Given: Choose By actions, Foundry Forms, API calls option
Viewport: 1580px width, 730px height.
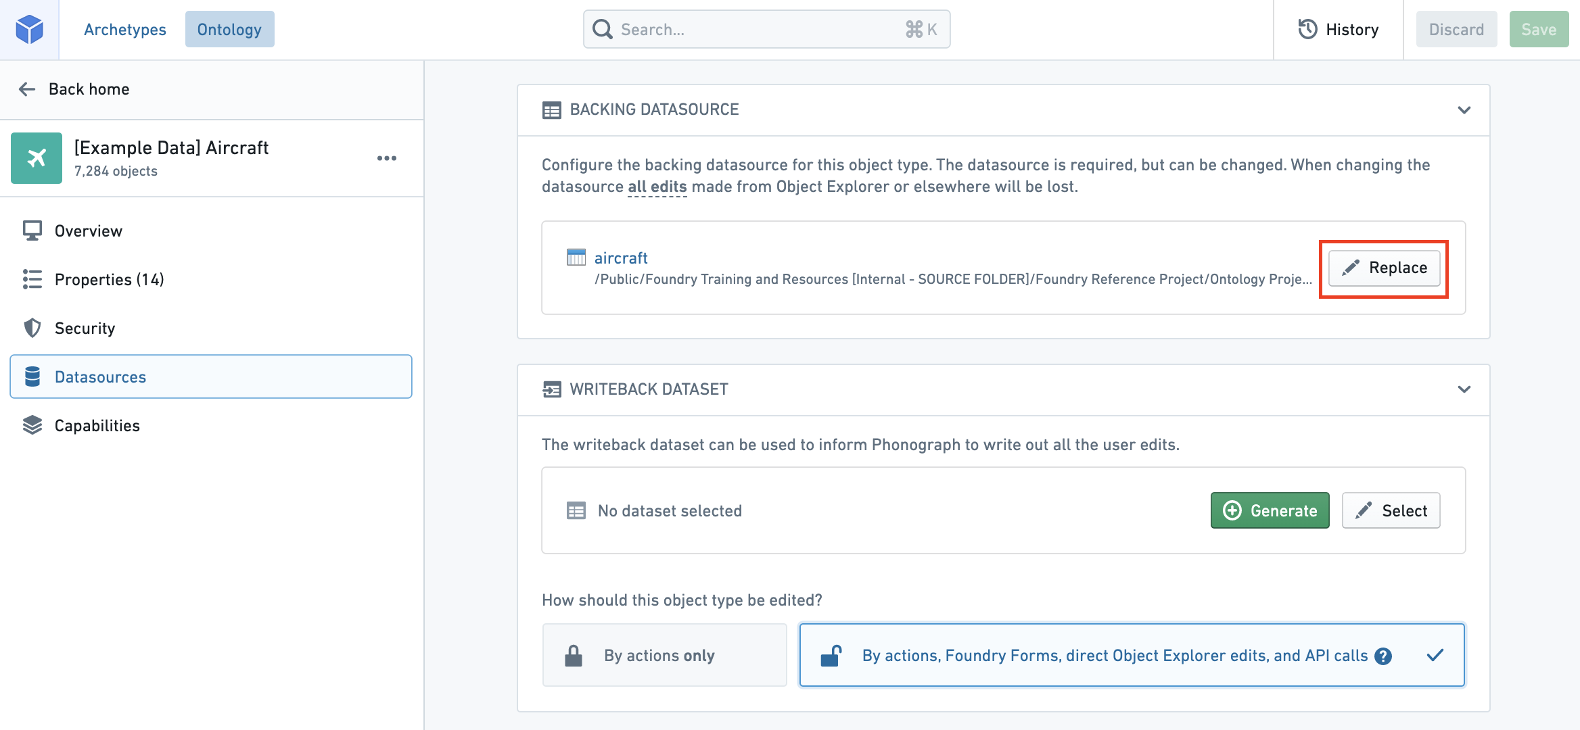Looking at the screenshot, I should 1132,655.
